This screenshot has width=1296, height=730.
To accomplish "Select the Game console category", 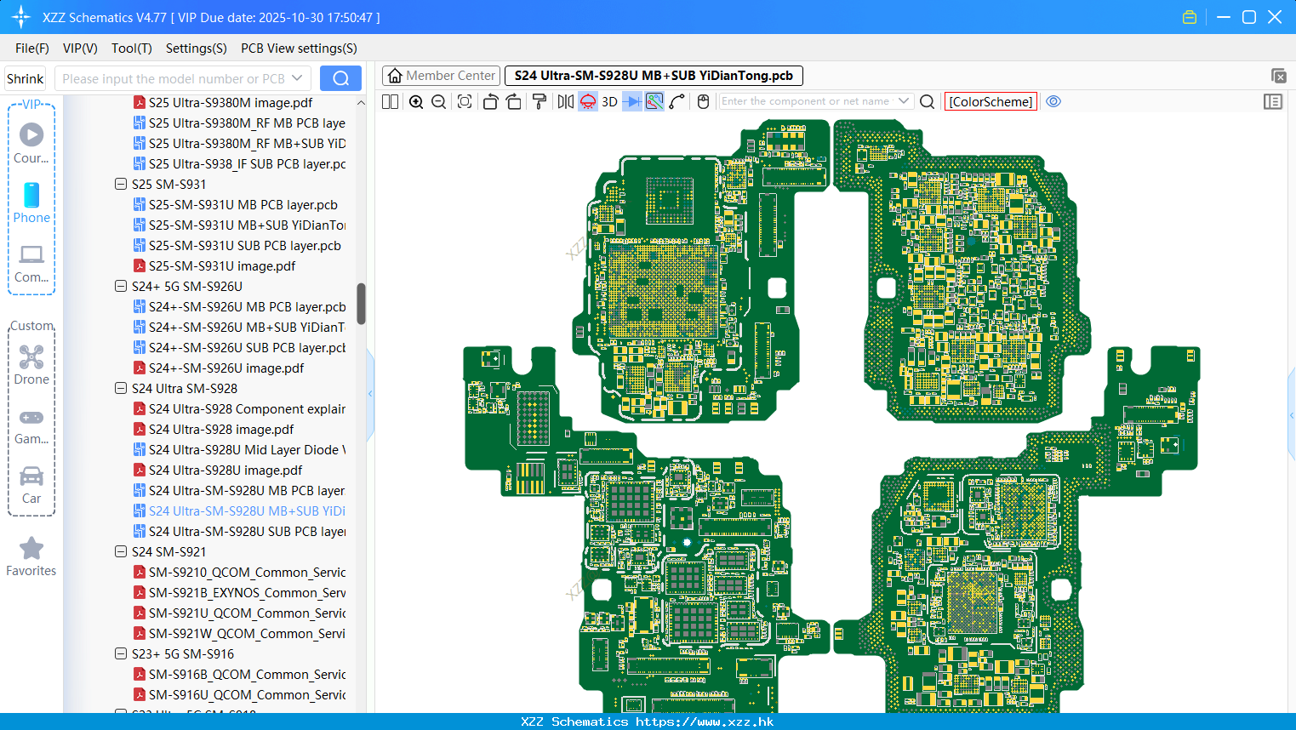I will (x=31, y=425).
